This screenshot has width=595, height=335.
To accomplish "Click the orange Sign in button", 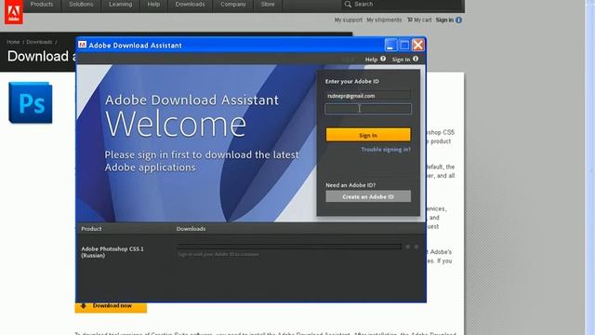I will pyautogui.click(x=368, y=135).
